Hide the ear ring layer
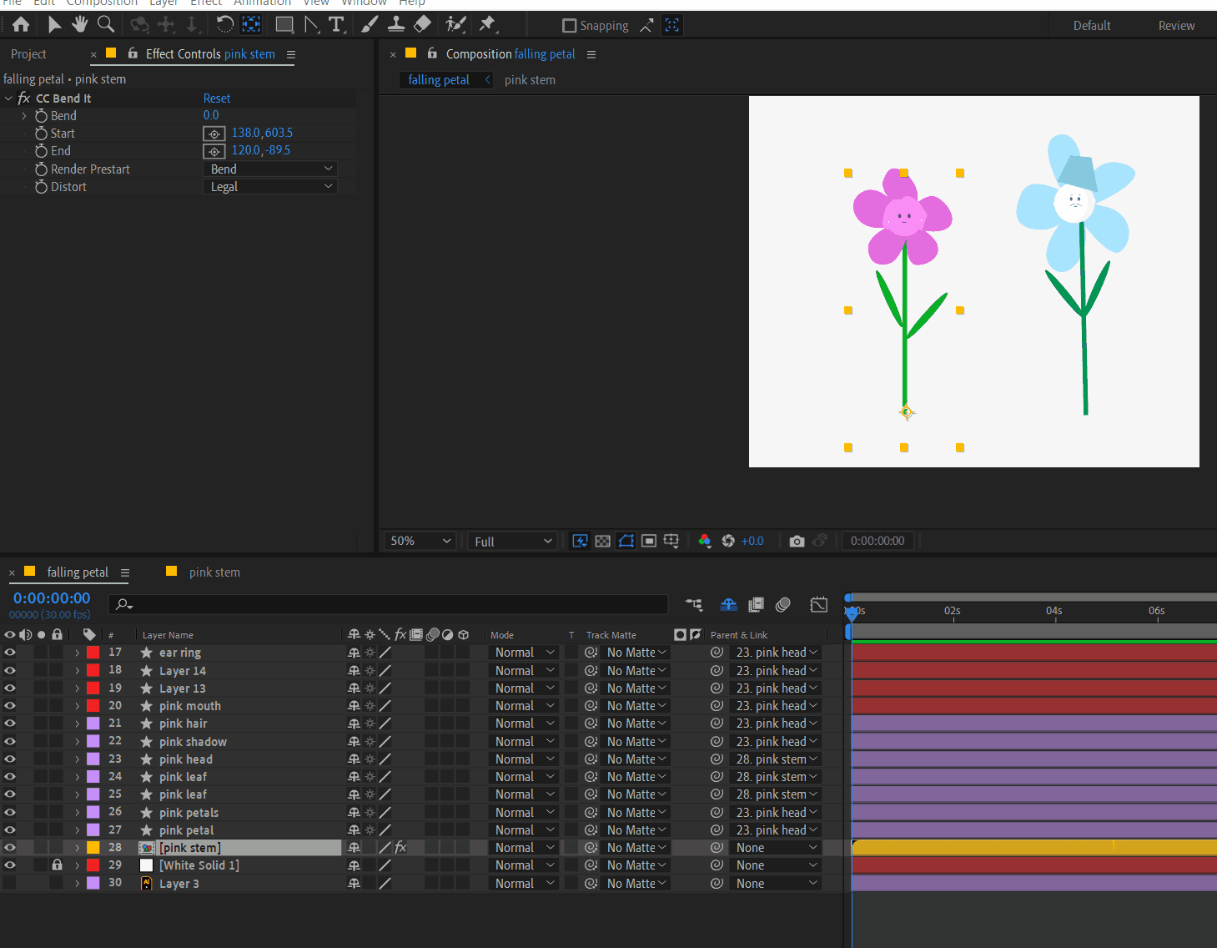This screenshot has height=948, width=1217. (10, 653)
